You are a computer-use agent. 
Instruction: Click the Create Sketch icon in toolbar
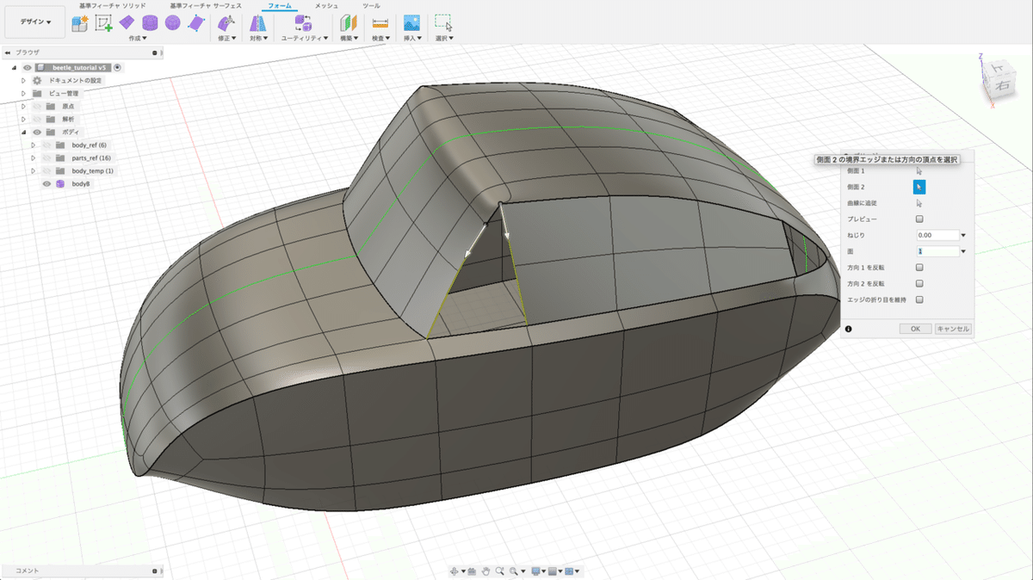[103, 23]
